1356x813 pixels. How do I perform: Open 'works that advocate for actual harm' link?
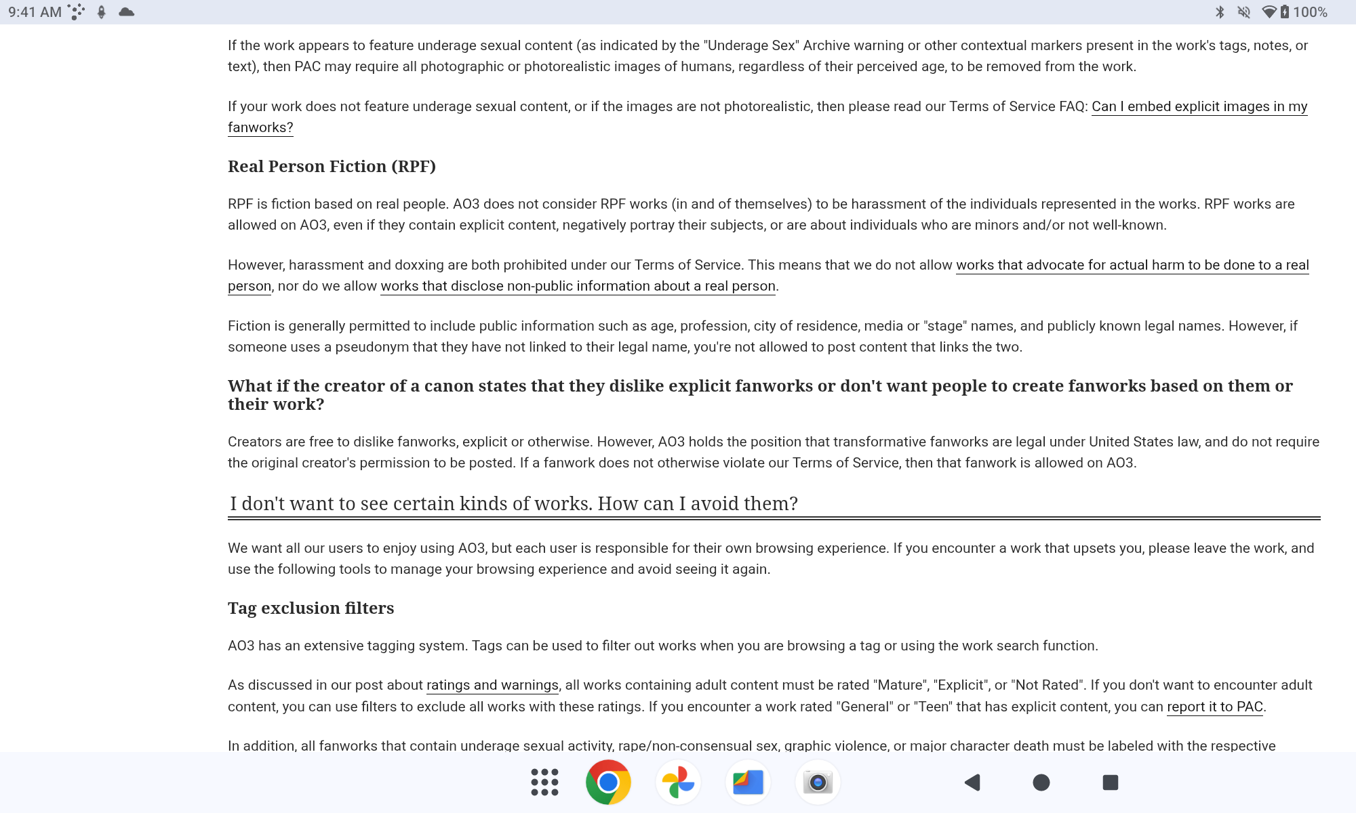click(1132, 265)
